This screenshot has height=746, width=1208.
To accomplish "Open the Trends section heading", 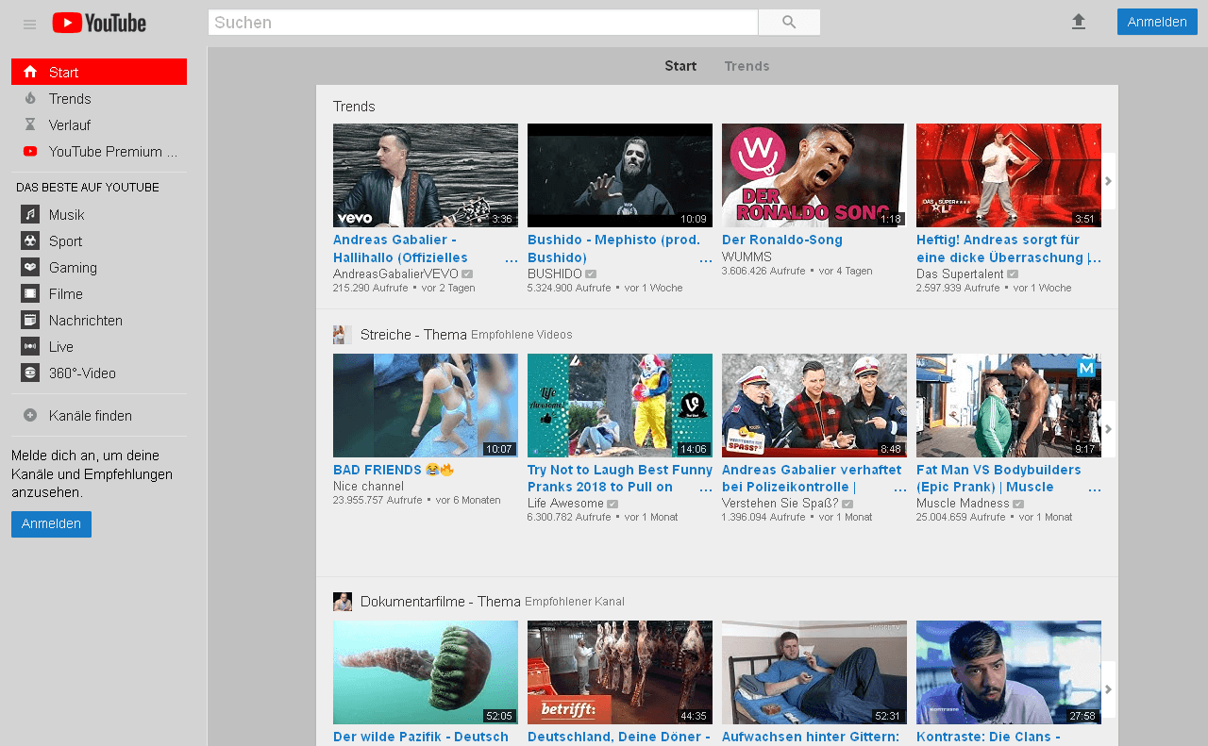I will coord(354,107).
